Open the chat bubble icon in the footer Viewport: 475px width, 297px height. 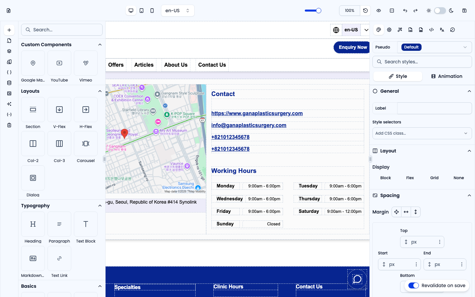coord(357,279)
